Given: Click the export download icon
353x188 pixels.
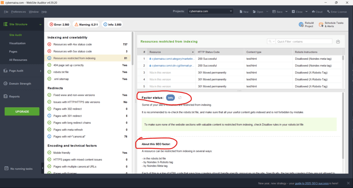Looking at the screenshot, I should 338,41.
